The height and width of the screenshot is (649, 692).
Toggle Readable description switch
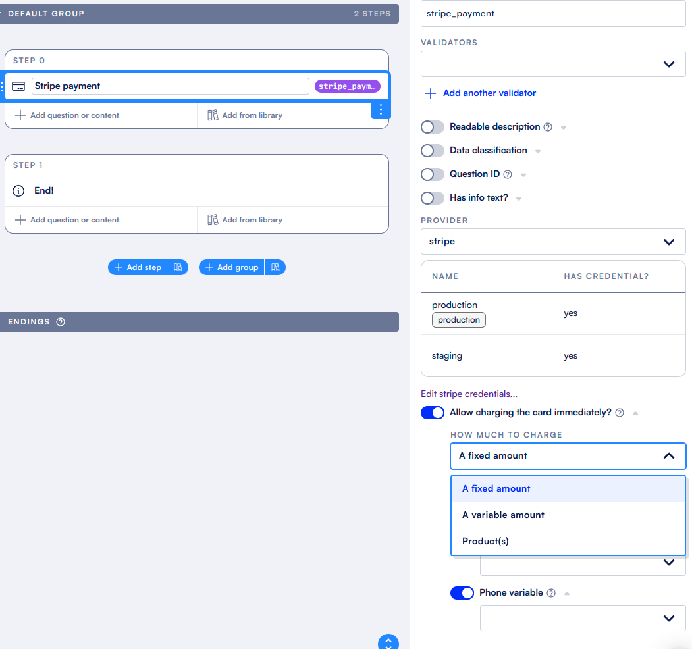click(x=433, y=127)
